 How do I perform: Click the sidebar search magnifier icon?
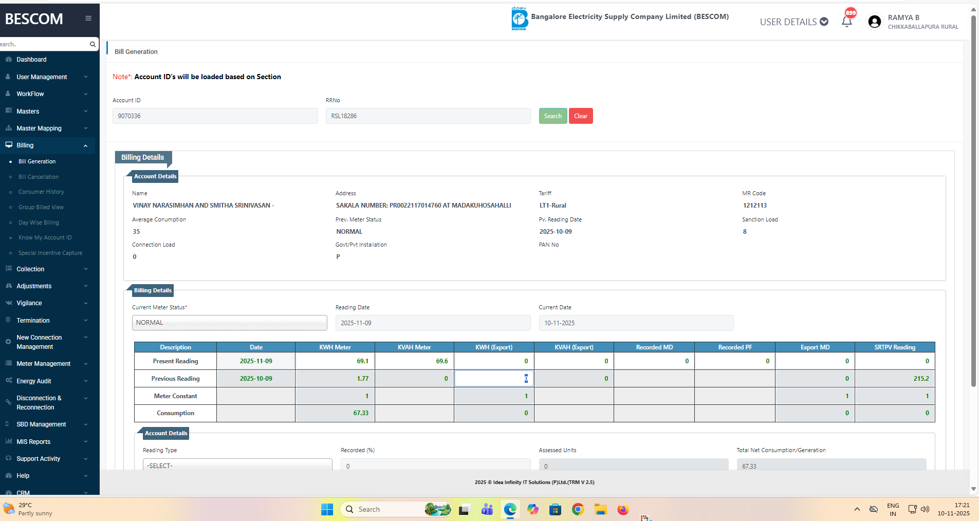93,44
